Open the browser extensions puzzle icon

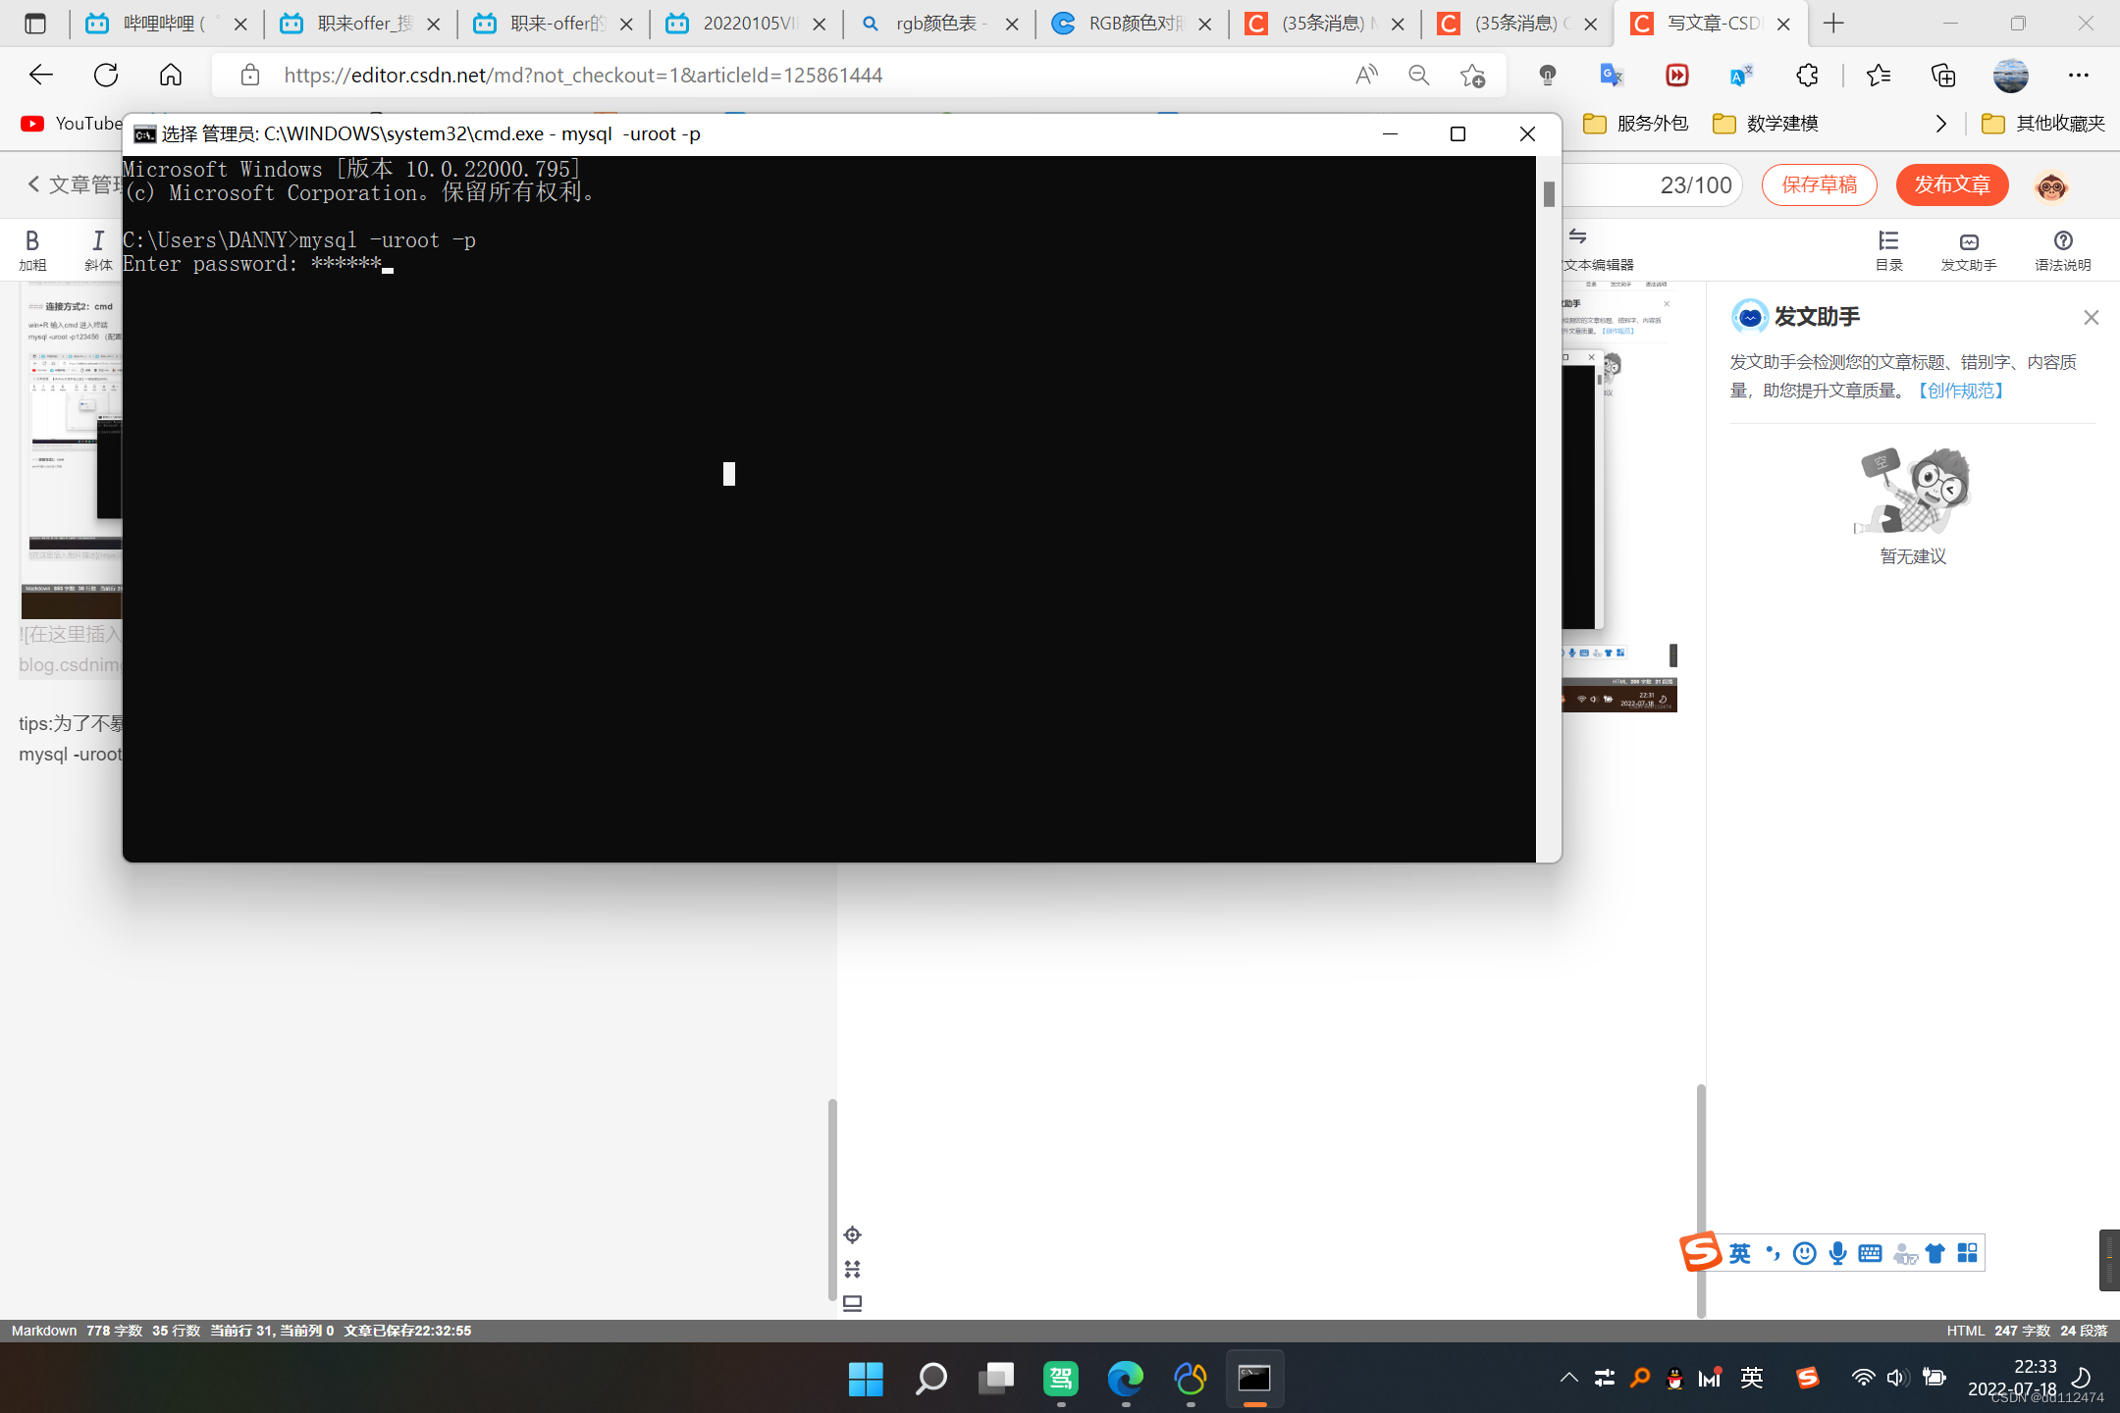[1807, 75]
